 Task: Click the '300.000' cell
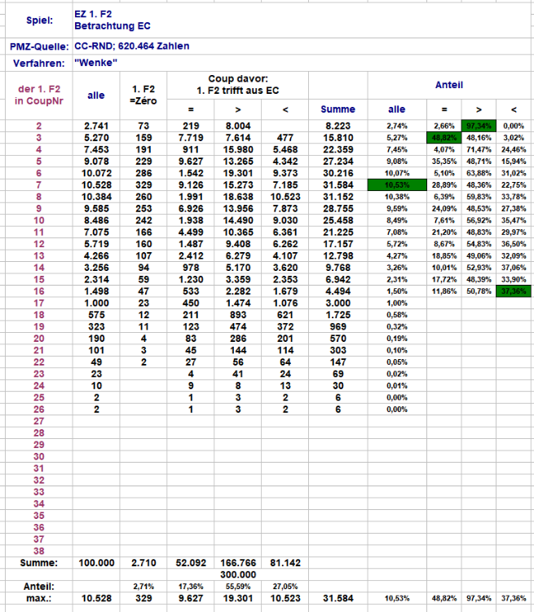point(238,574)
